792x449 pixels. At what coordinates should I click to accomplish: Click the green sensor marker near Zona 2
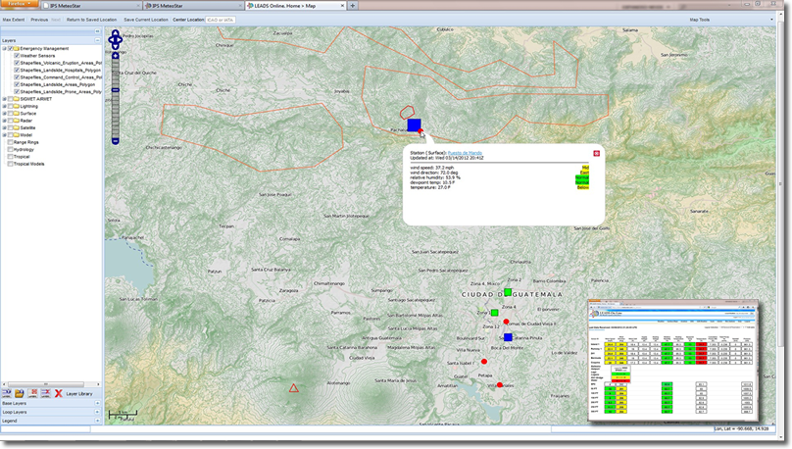click(x=508, y=292)
